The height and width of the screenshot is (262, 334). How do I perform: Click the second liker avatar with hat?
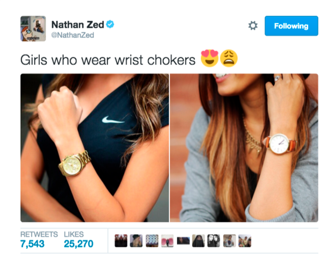click(136, 241)
